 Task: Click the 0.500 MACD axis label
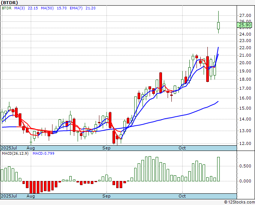tap(245, 166)
